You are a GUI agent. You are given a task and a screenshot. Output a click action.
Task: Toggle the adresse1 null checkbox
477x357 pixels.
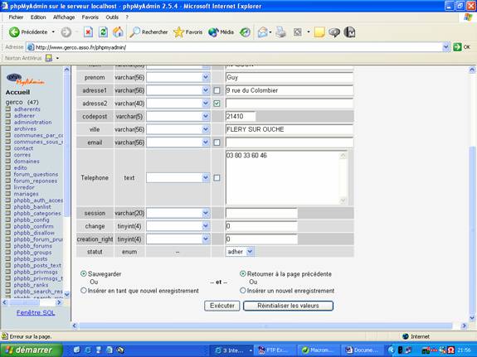coord(217,90)
